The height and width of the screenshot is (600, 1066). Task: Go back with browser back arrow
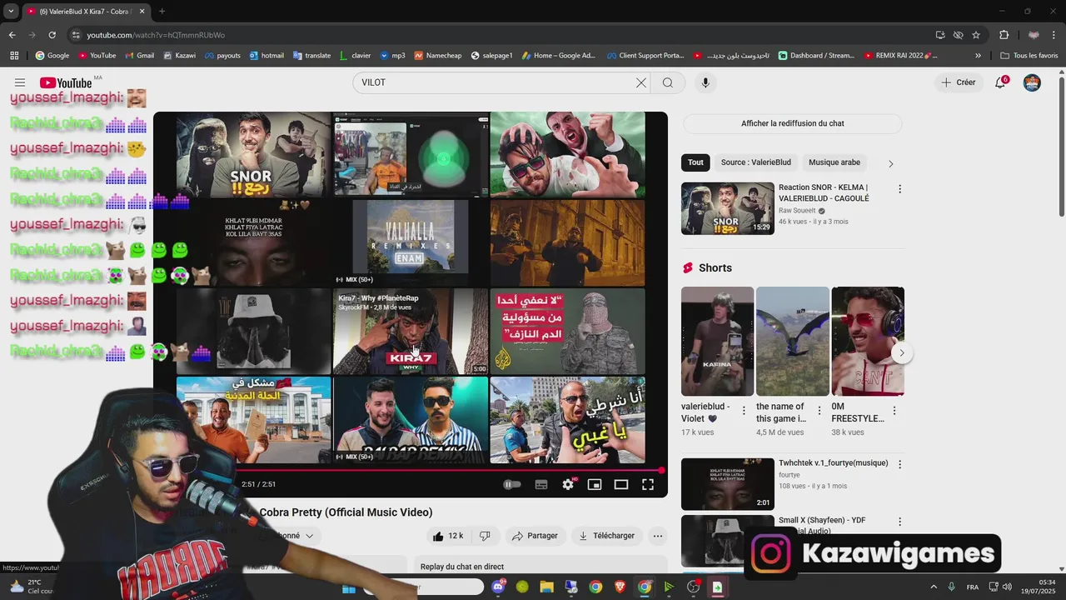tap(12, 35)
